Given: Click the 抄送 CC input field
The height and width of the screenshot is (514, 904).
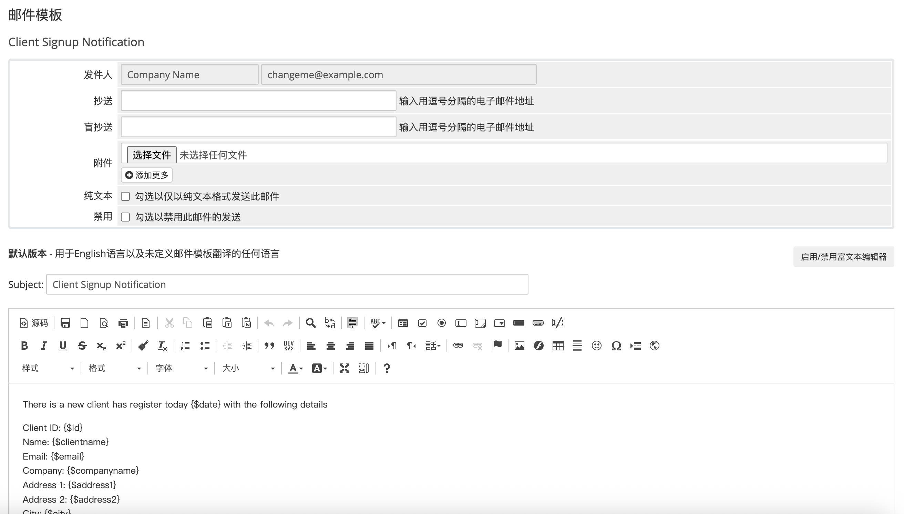Looking at the screenshot, I should [x=258, y=101].
